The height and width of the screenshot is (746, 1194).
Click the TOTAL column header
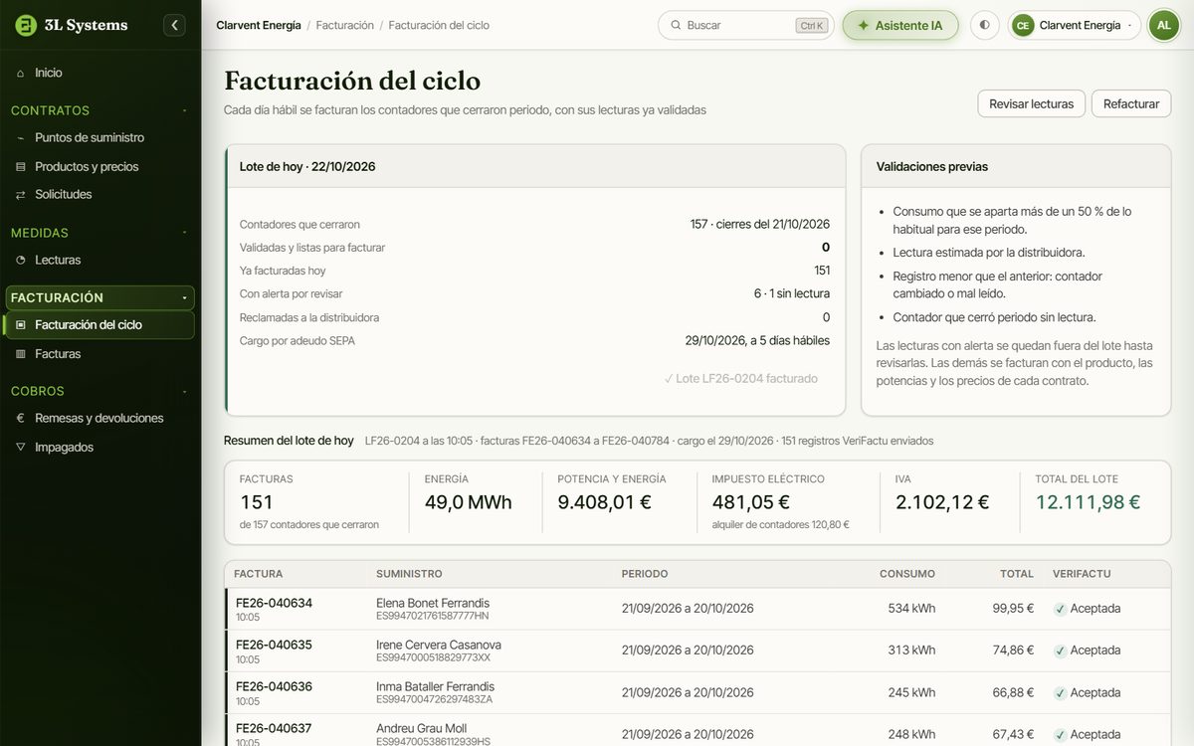[1017, 574]
